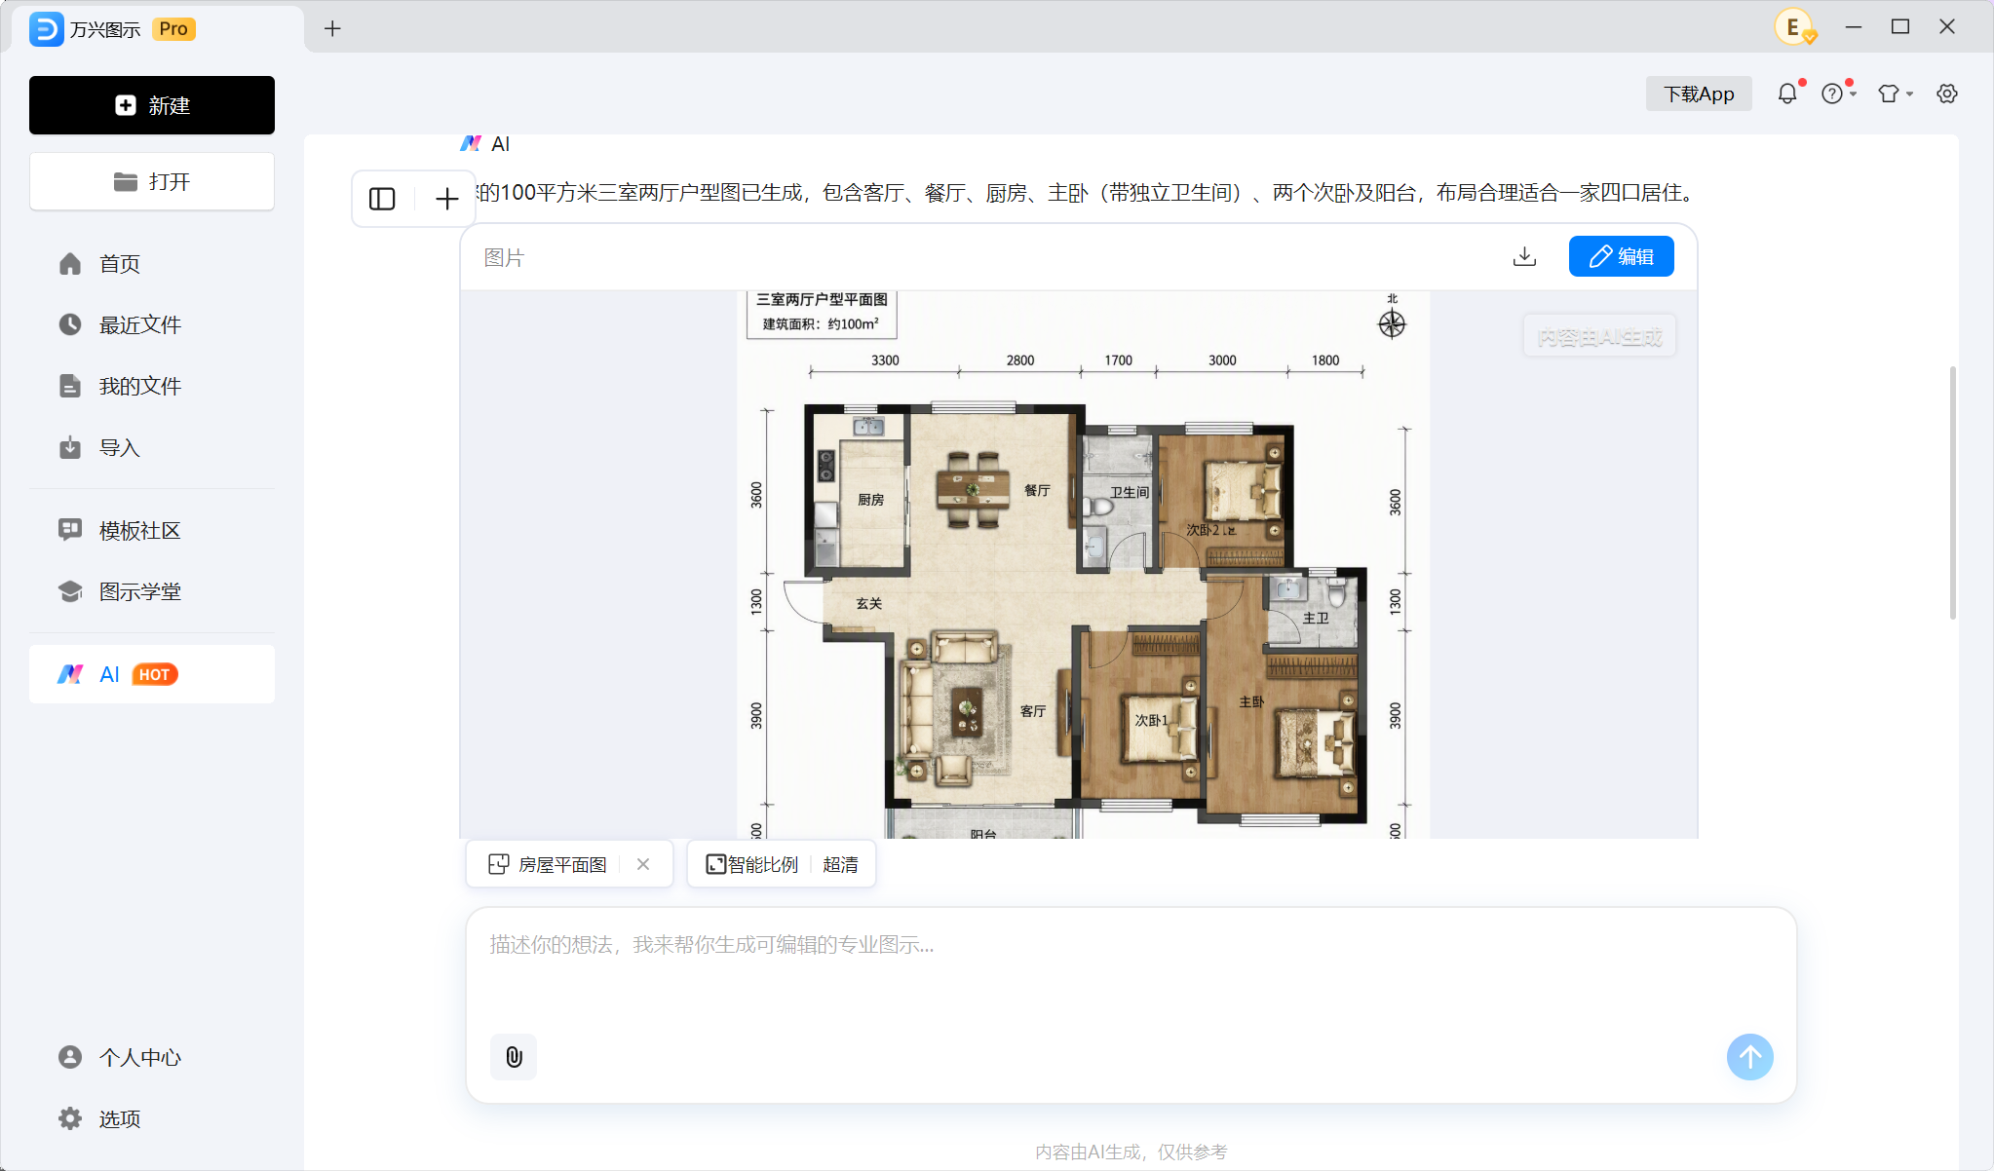Click the 万兴图示 app logo icon
1994x1171 pixels.
pos(46,29)
